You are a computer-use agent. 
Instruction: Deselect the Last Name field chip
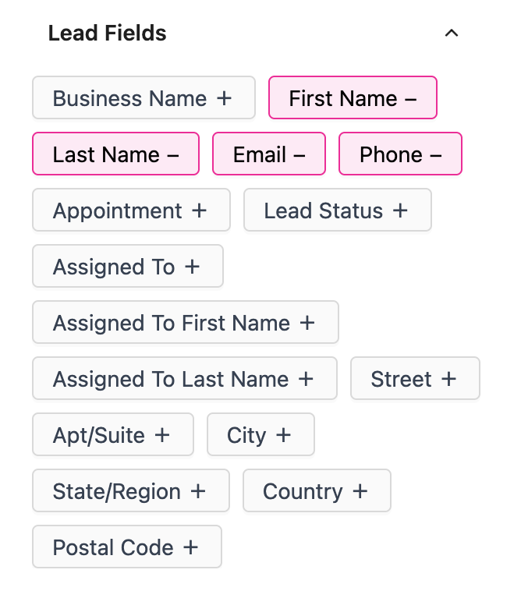[x=115, y=154]
